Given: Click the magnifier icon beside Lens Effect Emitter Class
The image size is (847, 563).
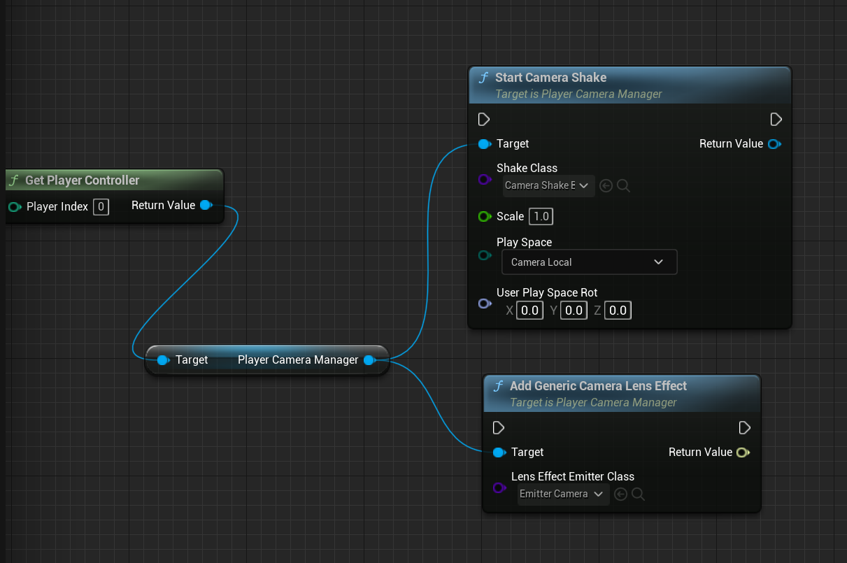Looking at the screenshot, I should click(x=638, y=494).
